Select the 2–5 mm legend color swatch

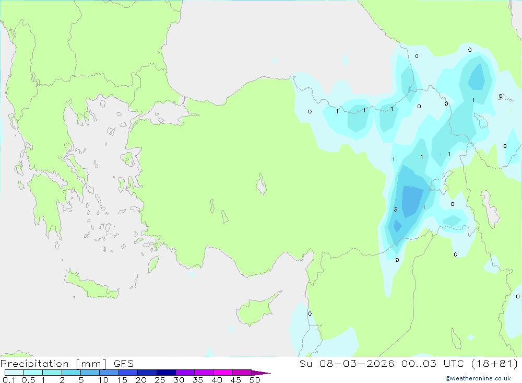tap(71, 373)
